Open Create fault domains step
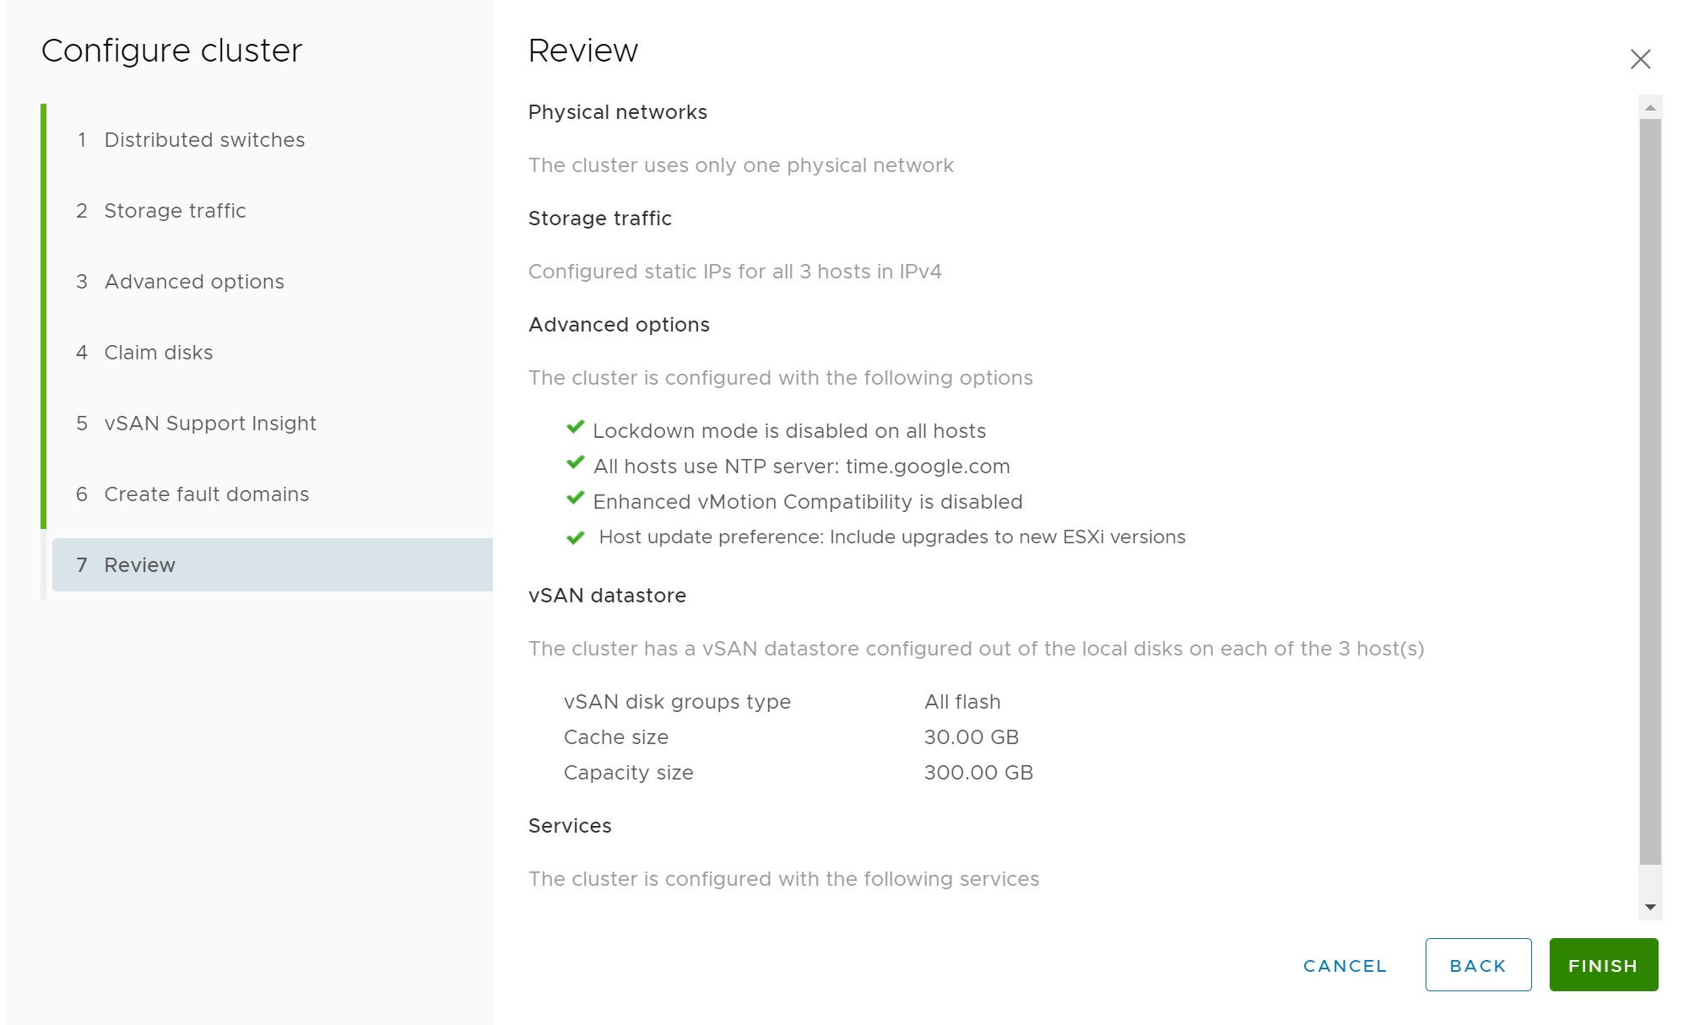This screenshot has width=1705, height=1025. [207, 494]
